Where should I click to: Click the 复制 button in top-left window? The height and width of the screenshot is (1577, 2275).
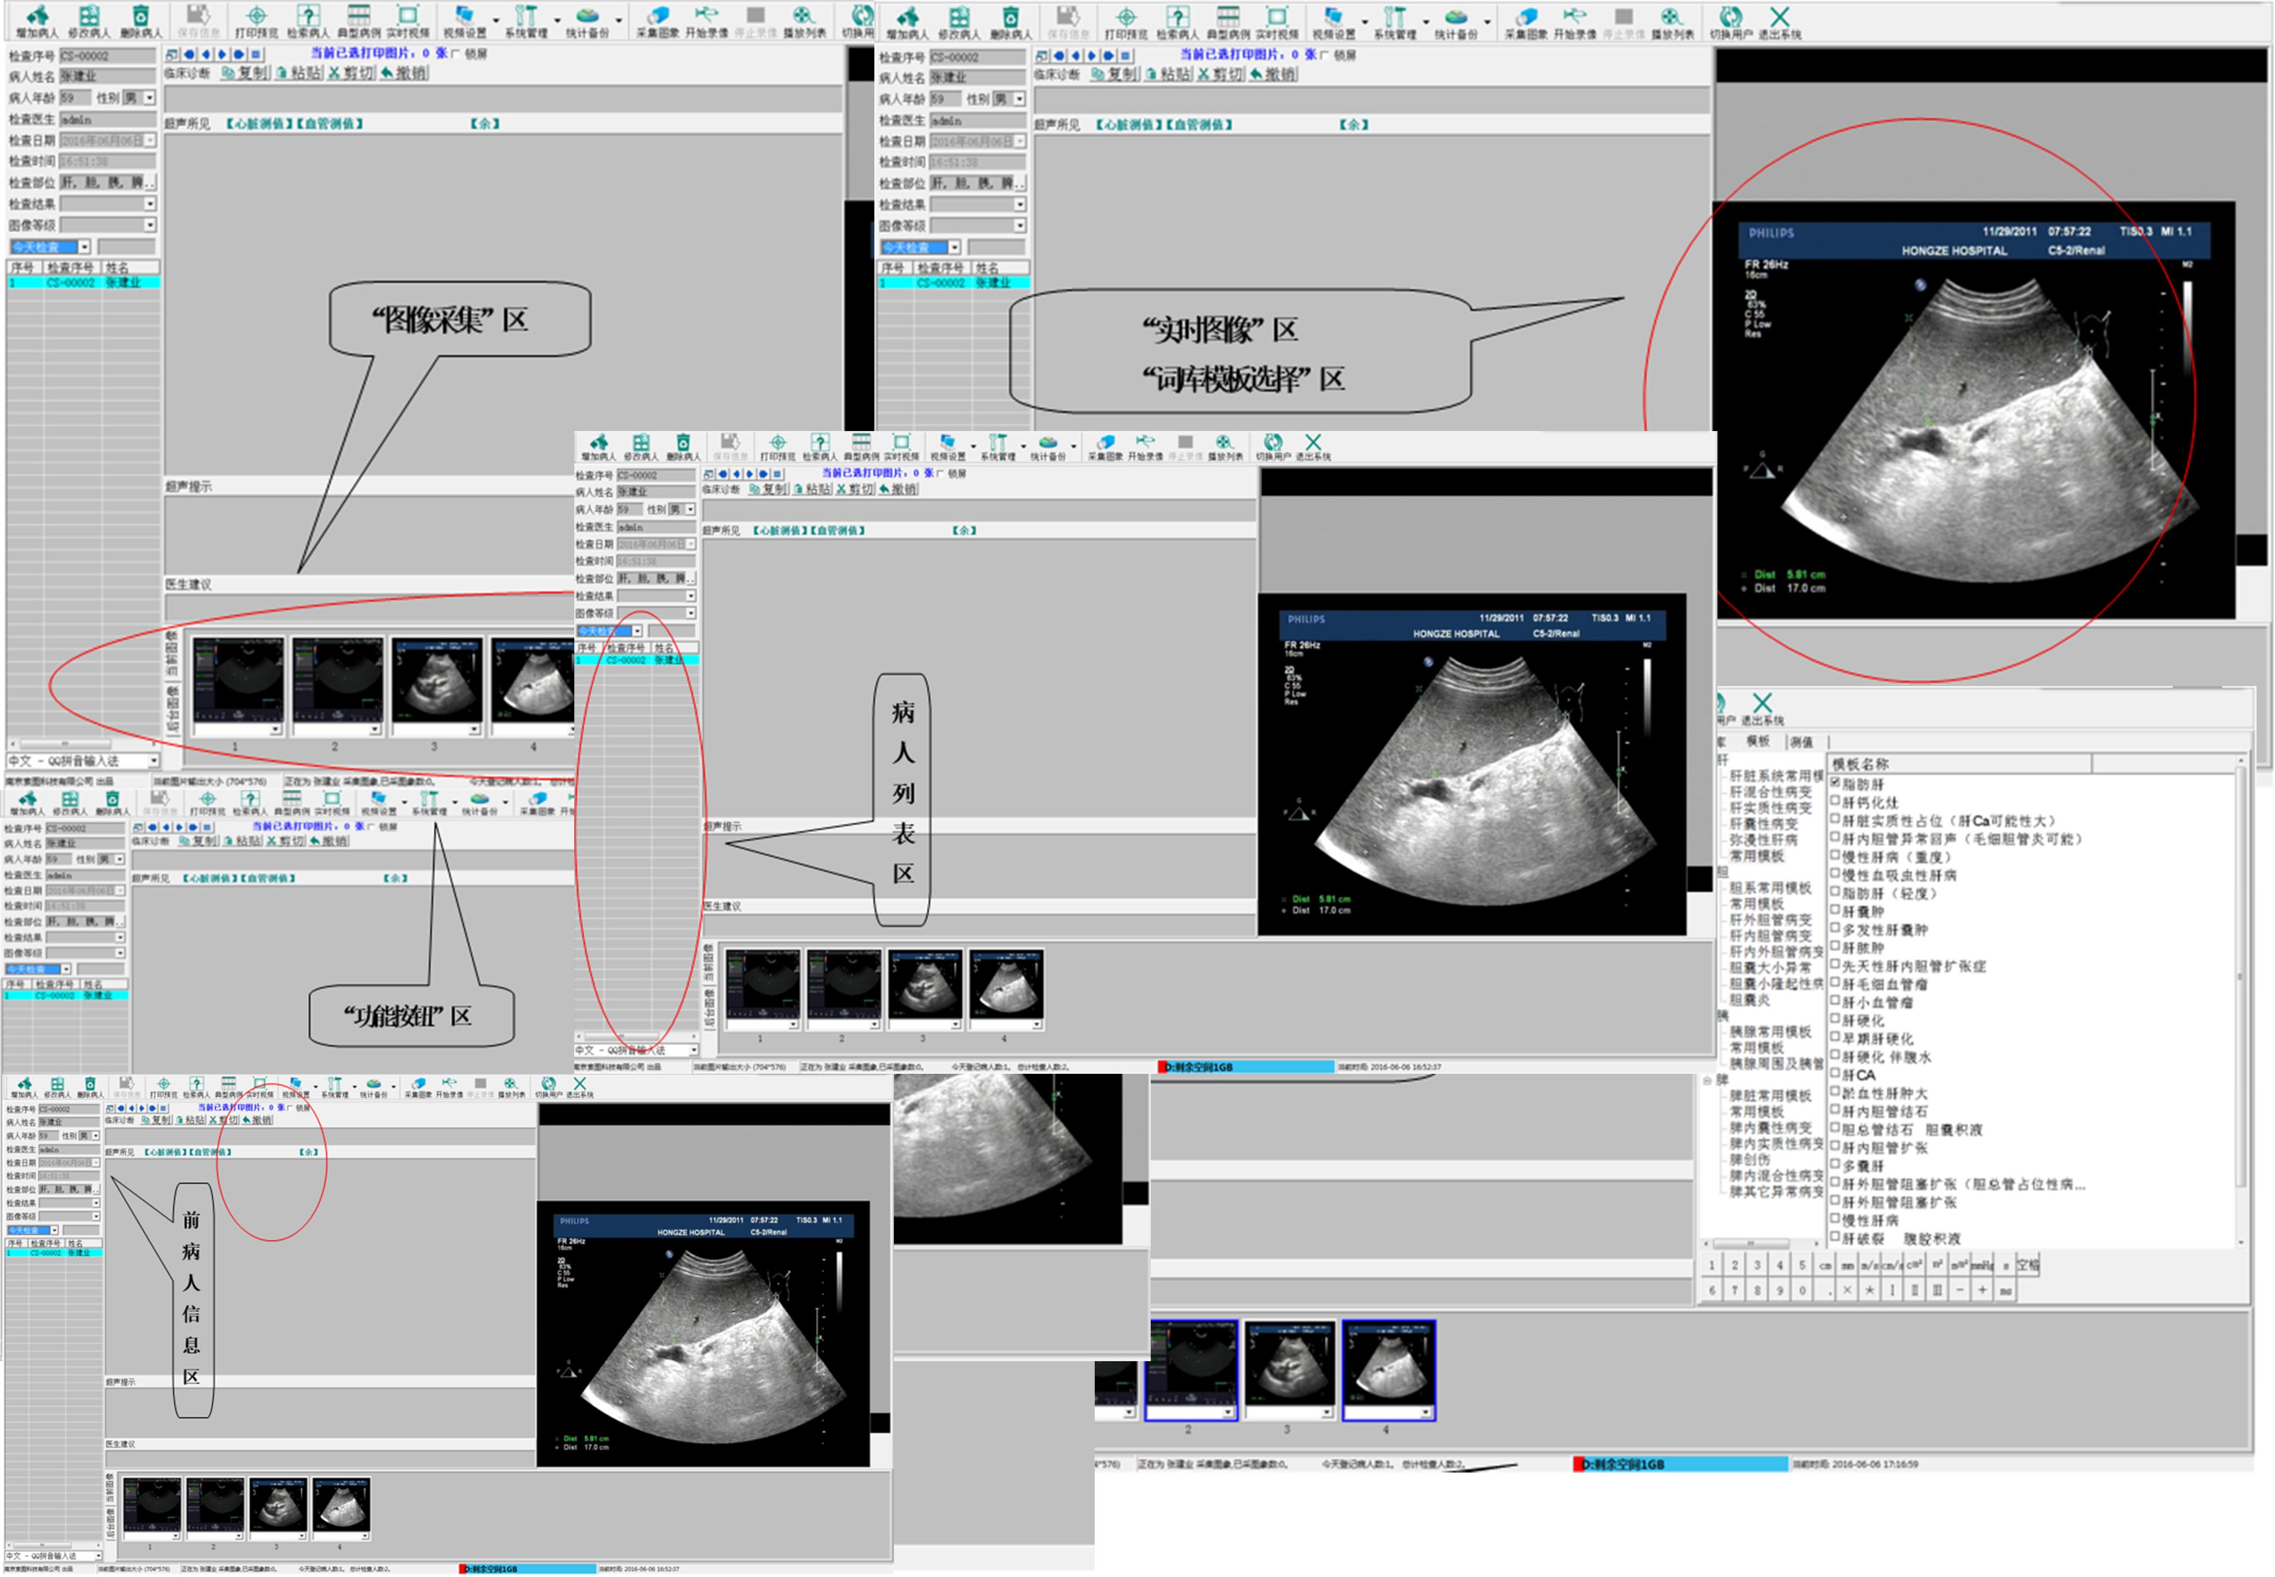click(x=244, y=73)
